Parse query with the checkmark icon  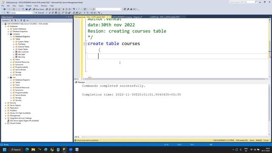point(50,13)
